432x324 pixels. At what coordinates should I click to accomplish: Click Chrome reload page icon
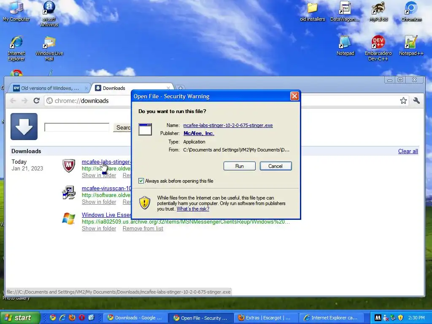tap(36, 100)
